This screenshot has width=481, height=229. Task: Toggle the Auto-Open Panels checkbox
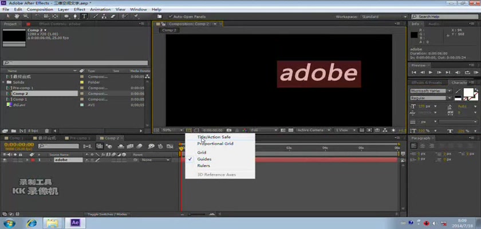pyautogui.click(x=171, y=17)
